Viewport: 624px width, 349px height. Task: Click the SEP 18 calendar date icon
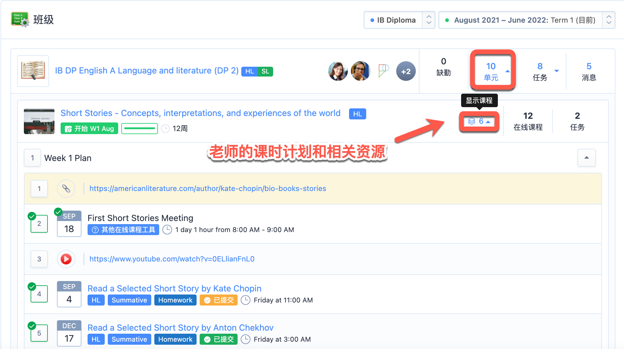69,223
